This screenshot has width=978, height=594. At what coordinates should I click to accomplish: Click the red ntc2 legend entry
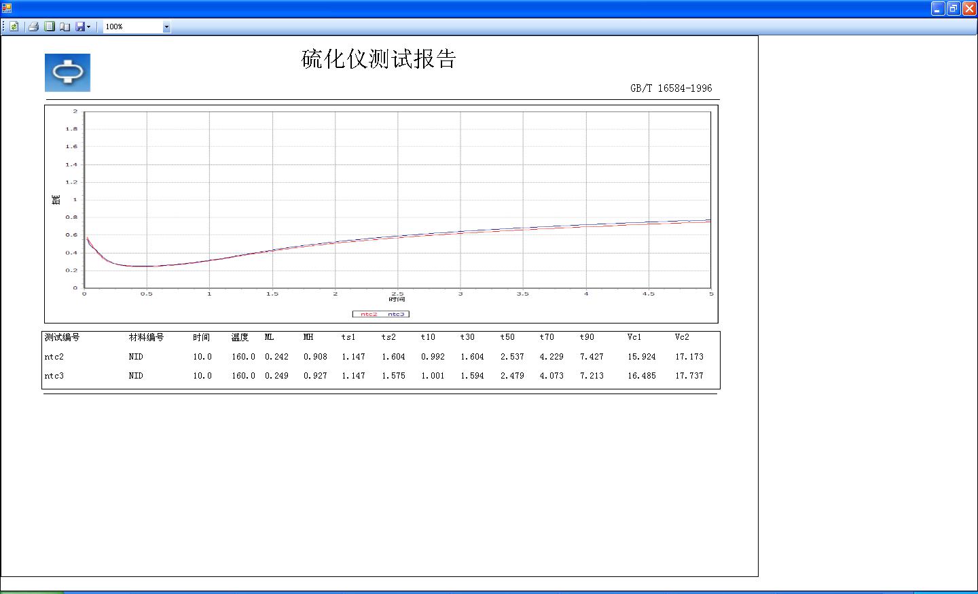click(368, 314)
